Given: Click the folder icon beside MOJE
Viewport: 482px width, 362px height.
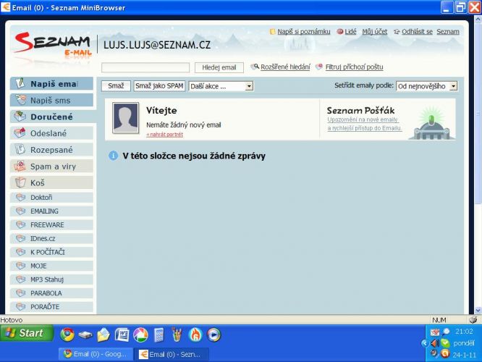Looking at the screenshot, I should (20, 266).
